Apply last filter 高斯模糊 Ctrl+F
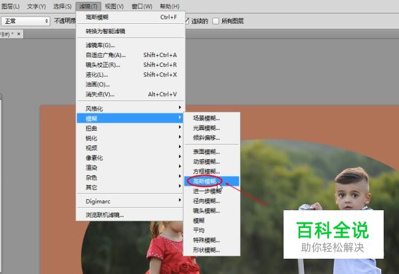The height and width of the screenshot is (274, 399). coord(131,17)
